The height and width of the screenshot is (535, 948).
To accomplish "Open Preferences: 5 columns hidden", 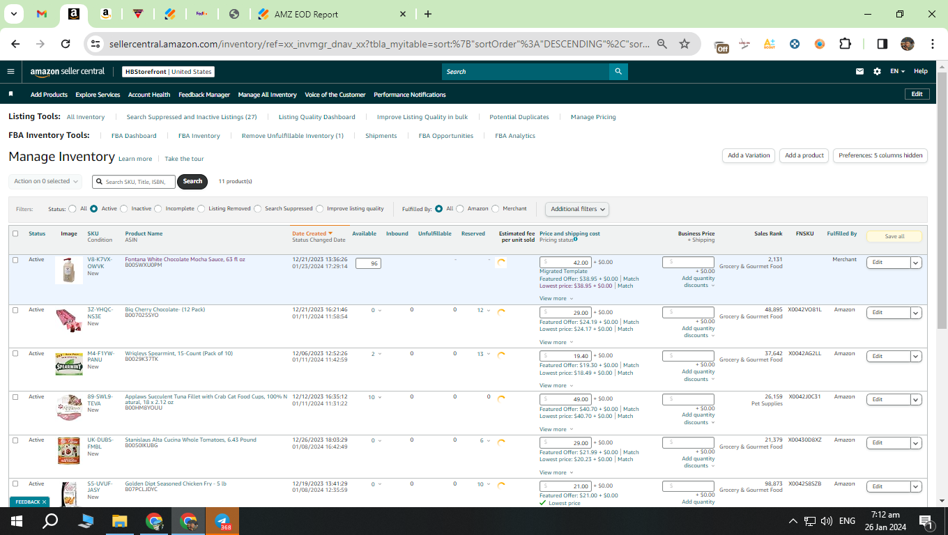I will 880,155.
